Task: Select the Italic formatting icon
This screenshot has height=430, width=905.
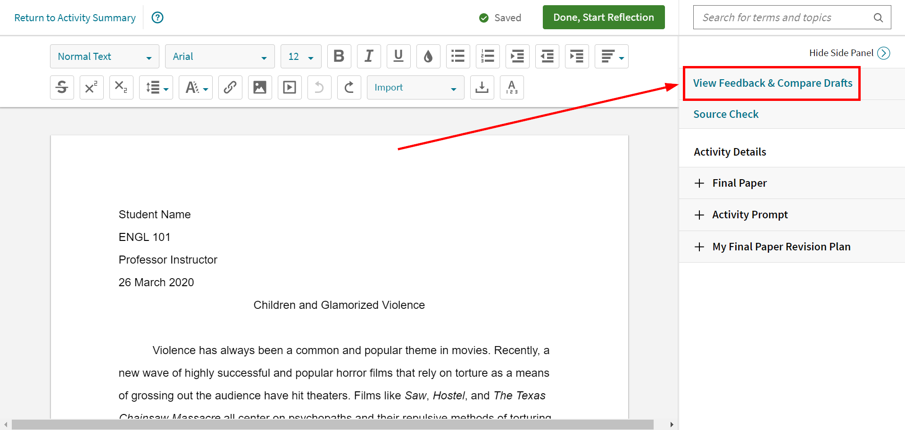Action: coord(369,56)
